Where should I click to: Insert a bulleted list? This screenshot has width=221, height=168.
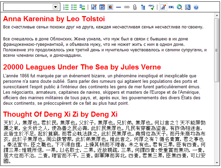tap(74, 7)
